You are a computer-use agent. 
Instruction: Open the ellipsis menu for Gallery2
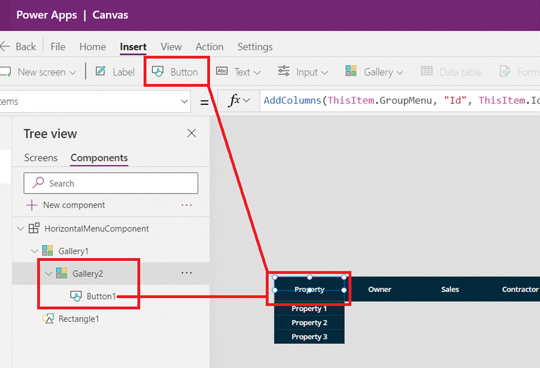pyautogui.click(x=187, y=273)
